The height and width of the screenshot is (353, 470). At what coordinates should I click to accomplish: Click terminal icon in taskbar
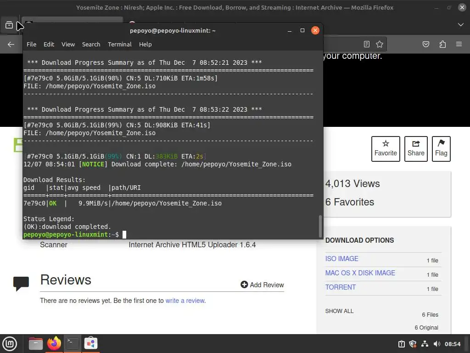coord(72,344)
